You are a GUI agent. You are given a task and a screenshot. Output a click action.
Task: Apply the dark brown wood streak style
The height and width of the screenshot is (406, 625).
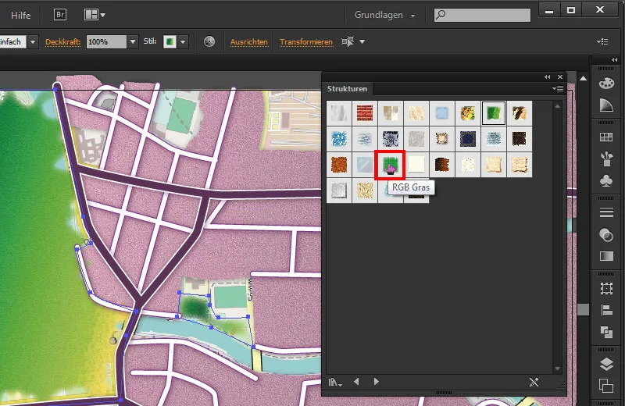[442, 165]
